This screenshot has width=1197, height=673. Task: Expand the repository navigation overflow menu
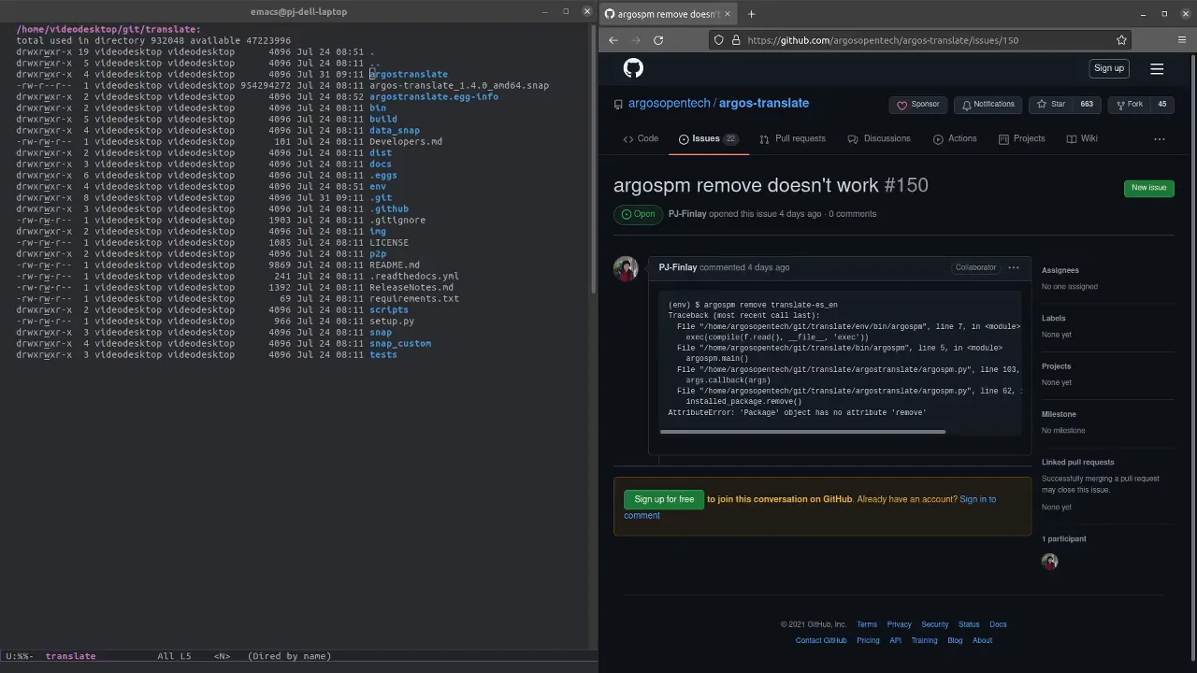(x=1160, y=139)
